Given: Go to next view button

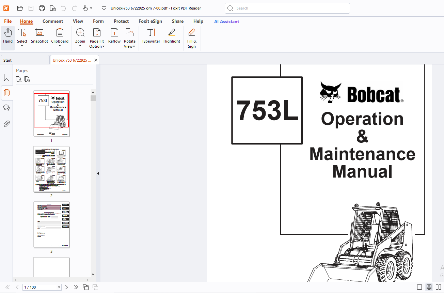Looking at the screenshot, I should [x=95, y=287].
